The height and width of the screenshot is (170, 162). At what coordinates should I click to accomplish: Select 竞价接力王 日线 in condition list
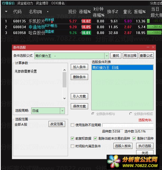(x=122, y=68)
